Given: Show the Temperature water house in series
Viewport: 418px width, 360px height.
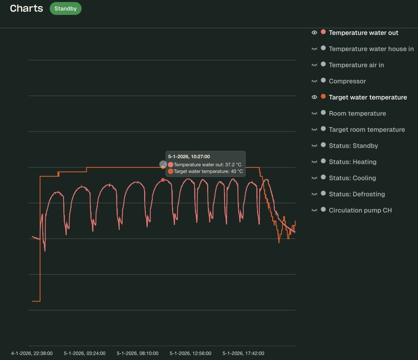Looking at the screenshot, I should [x=315, y=49].
